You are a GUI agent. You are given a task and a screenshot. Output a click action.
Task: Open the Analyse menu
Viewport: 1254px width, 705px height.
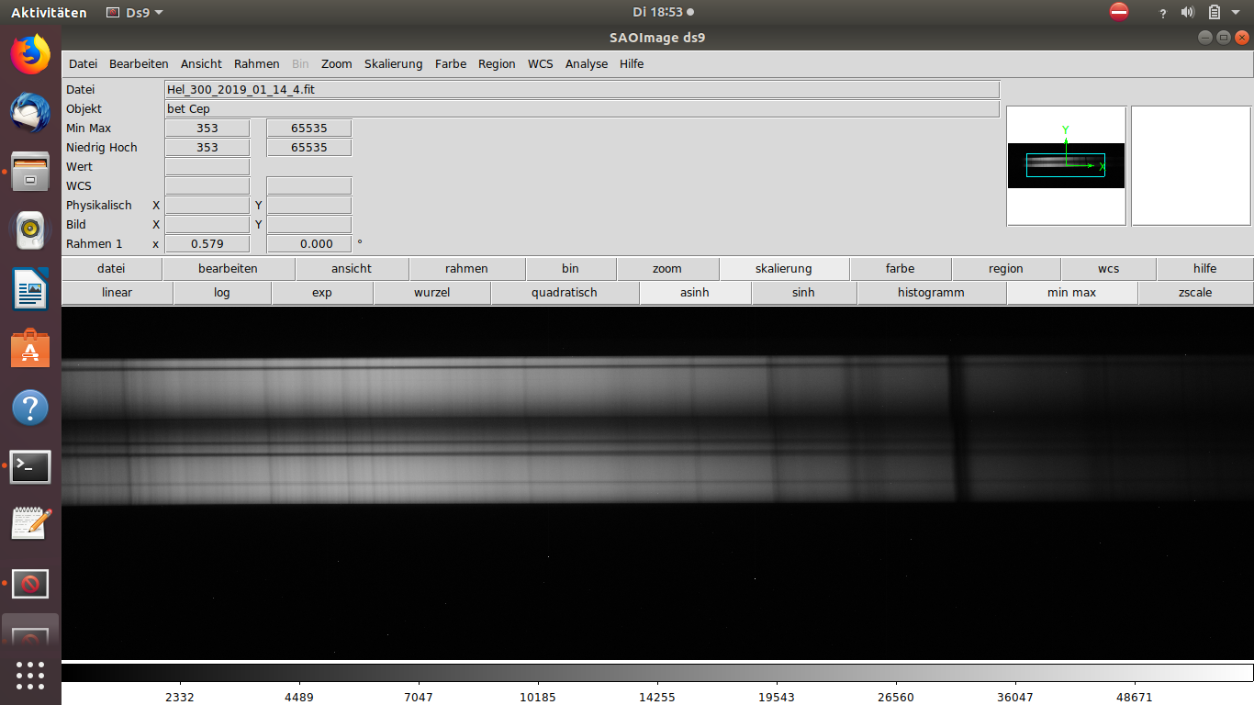(x=586, y=64)
